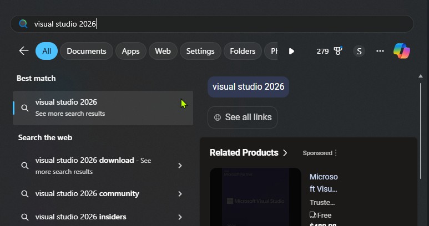Expand the visual studio 2026 download suggestion
The image size is (429, 226).
[180, 166]
